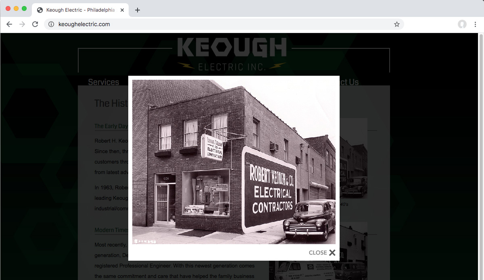The height and width of the screenshot is (280, 484).
Task: Bookmark this page with star
Action: [397, 24]
